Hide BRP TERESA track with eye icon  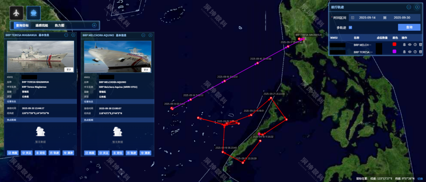coord(409,52)
